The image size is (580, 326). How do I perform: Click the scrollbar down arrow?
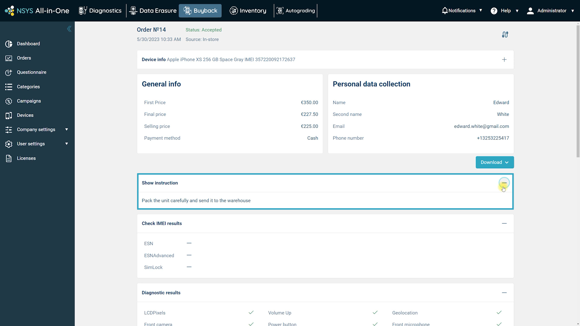pyautogui.click(x=578, y=324)
